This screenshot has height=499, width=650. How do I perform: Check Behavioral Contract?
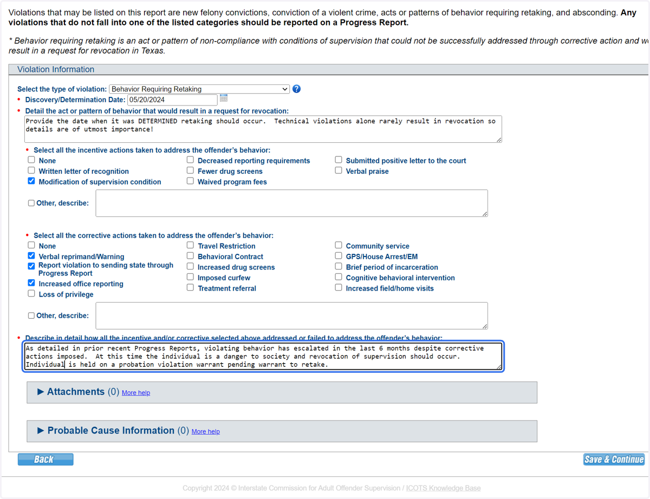190,256
